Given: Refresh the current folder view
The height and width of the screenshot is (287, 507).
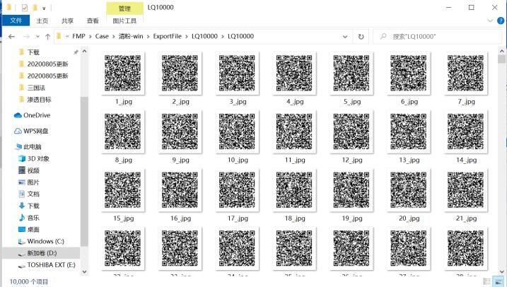Looking at the screenshot, I should click(361, 37).
